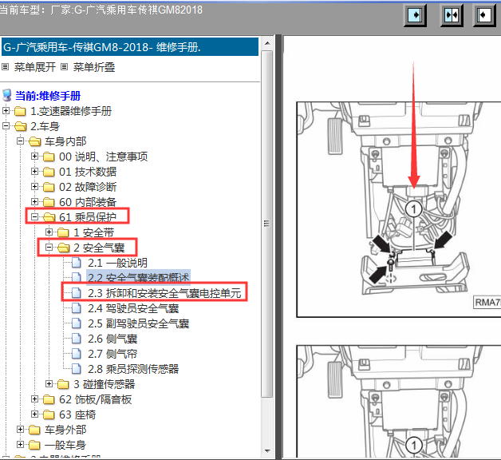501x460 pixels.
Task: Click folder icon of 车身内部
Action: [35, 141]
